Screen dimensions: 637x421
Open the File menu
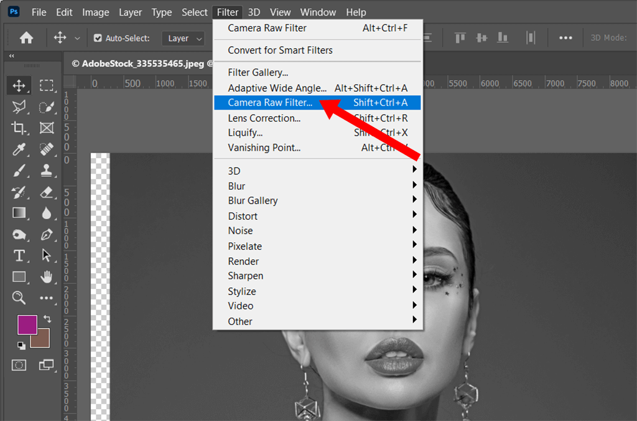(x=39, y=12)
